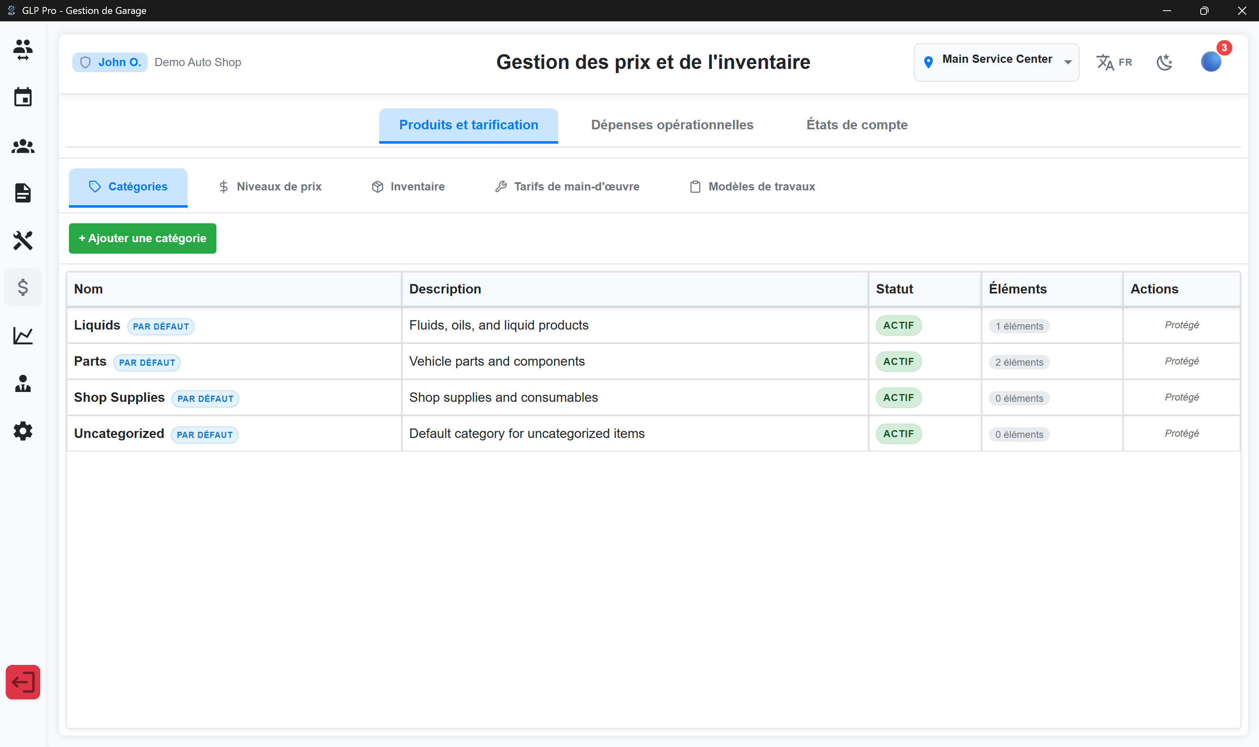Click ACTIF status on Liquids row

pos(899,325)
